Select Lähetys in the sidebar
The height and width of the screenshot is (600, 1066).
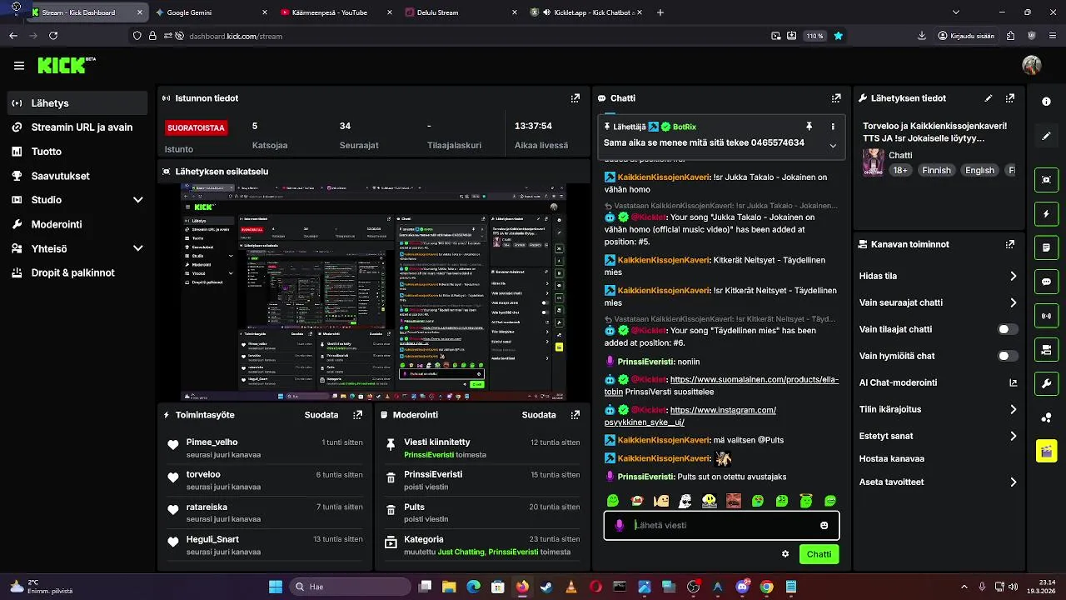tap(76, 103)
